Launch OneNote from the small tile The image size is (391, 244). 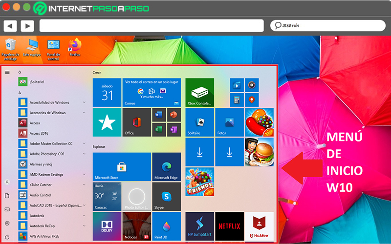174,129
